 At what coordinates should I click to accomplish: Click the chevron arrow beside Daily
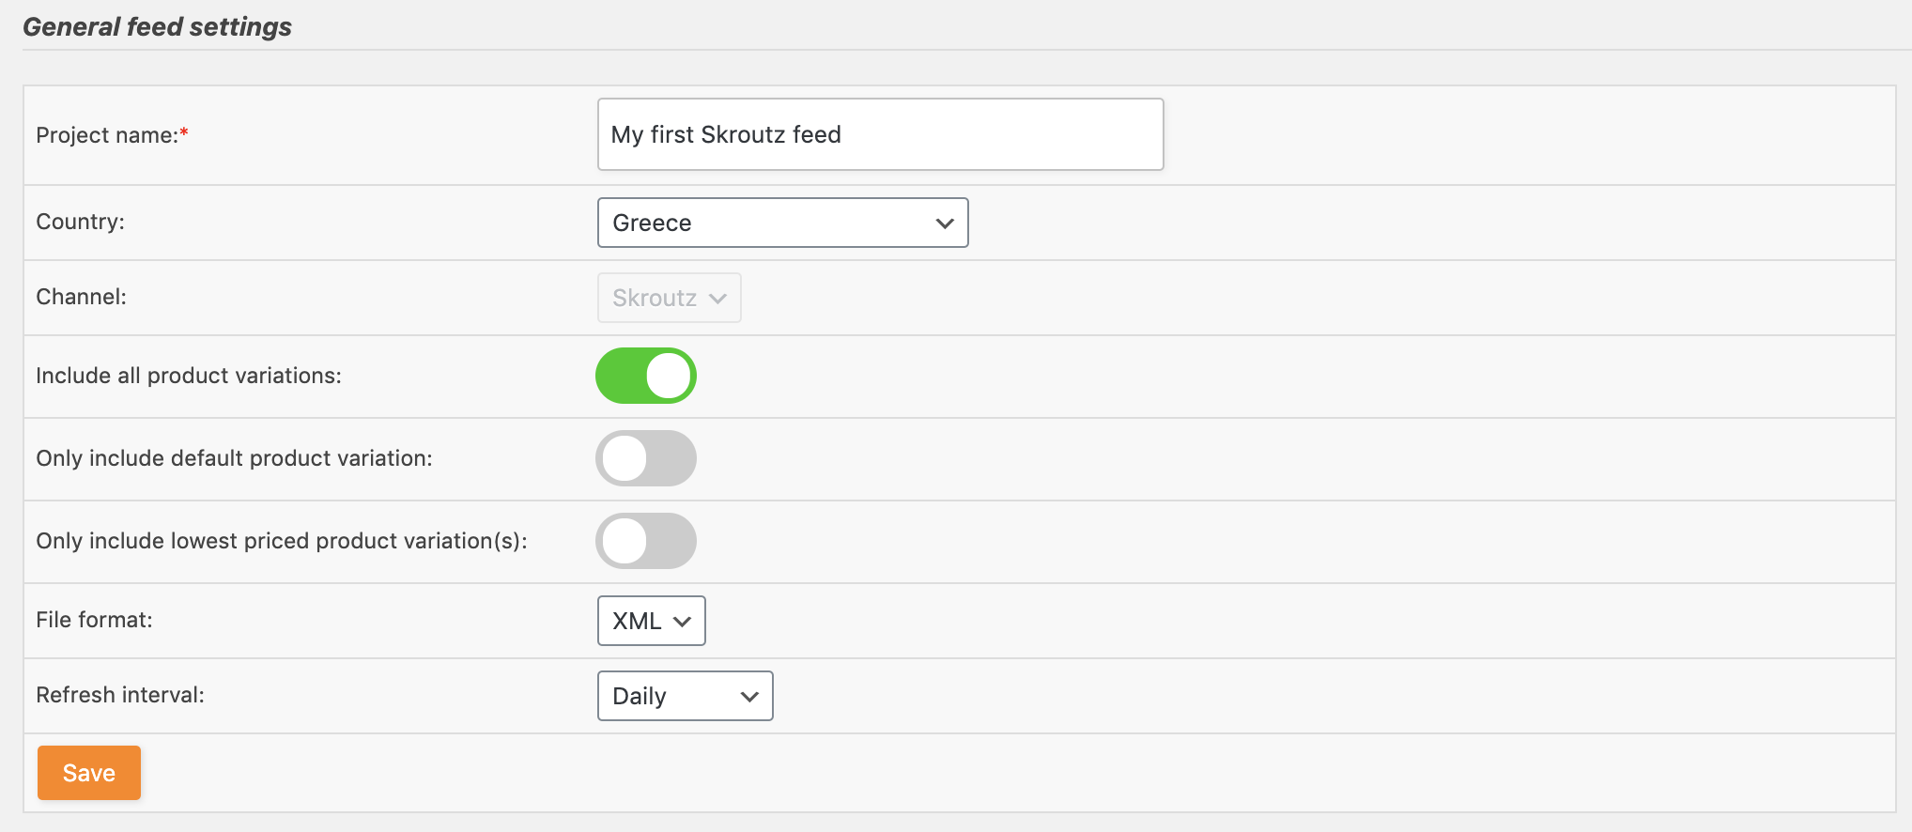pos(749,697)
